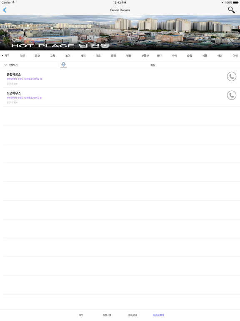Select the 숙박 category tab
240x321 pixels.
pos(174,56)
